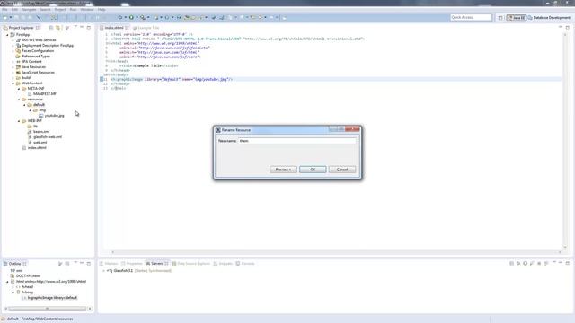Collapse the html node in Outline
Image resolution: width=575 pixels, height=323 pixels.
pos(7,282)
